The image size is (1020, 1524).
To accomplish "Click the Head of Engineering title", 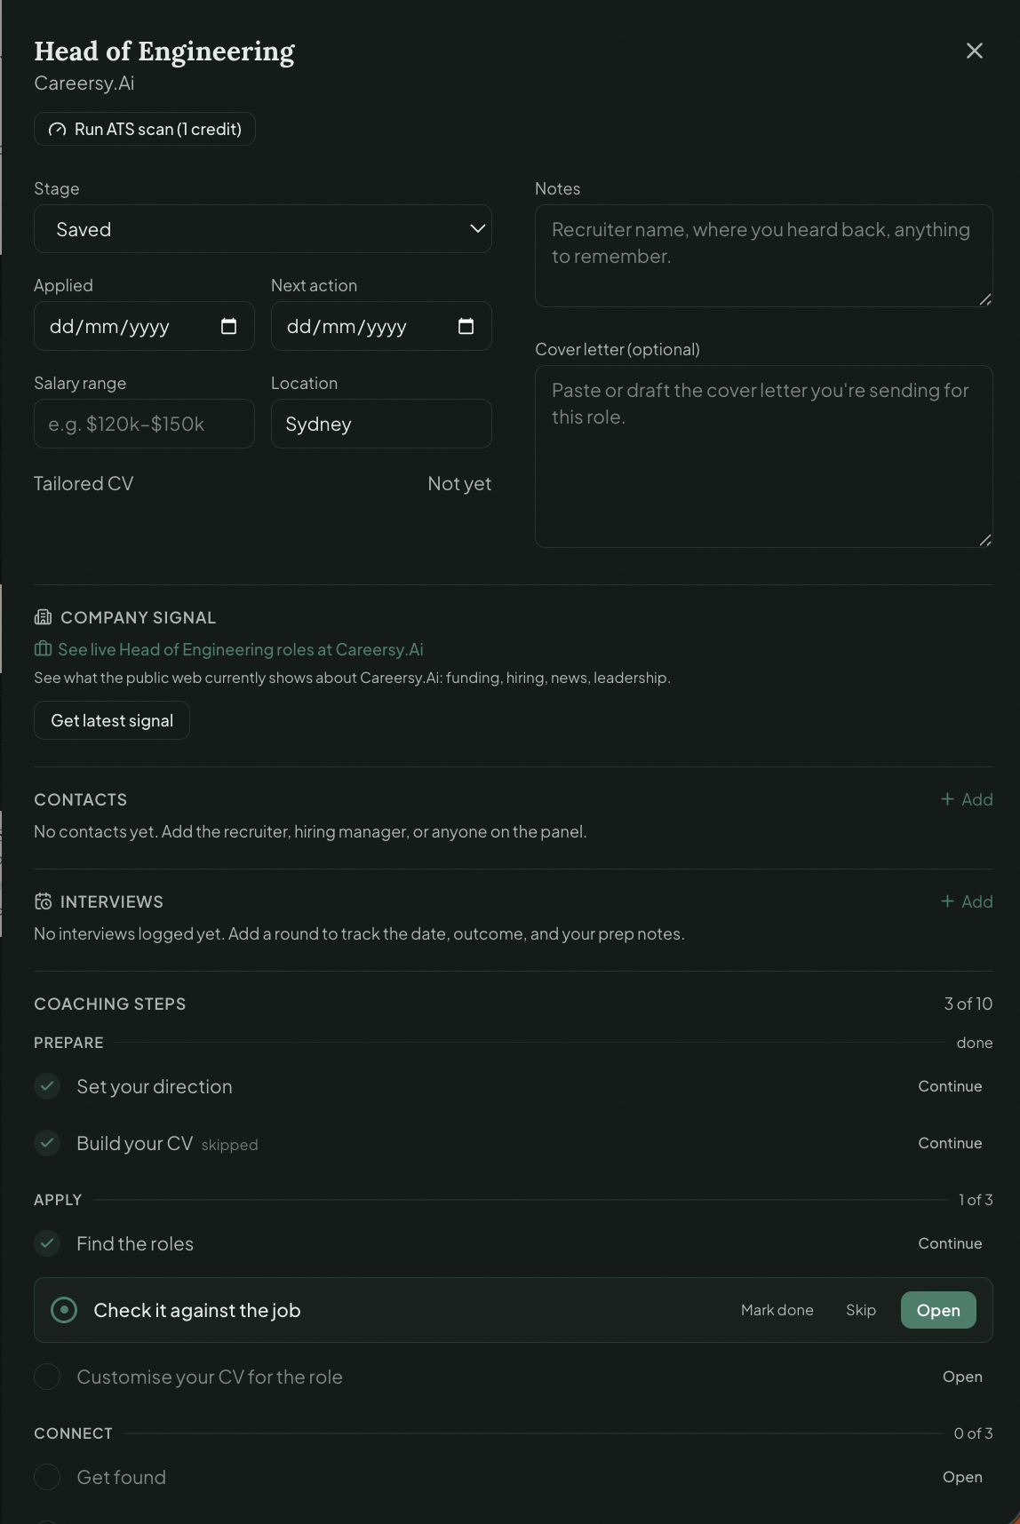I will tap(164, 52).
